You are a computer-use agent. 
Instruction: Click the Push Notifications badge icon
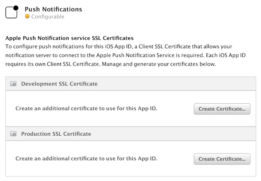click(x=12, y=12)
